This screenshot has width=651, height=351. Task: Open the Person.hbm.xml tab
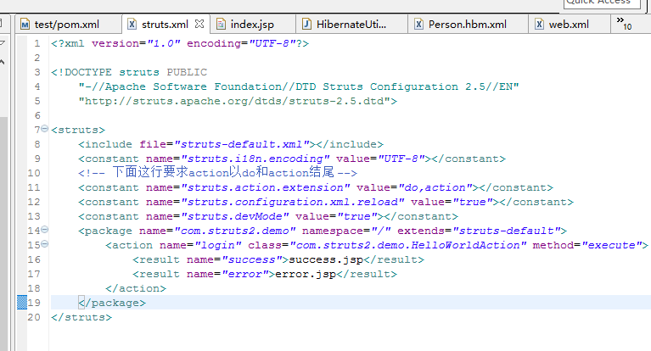(467, 25)
